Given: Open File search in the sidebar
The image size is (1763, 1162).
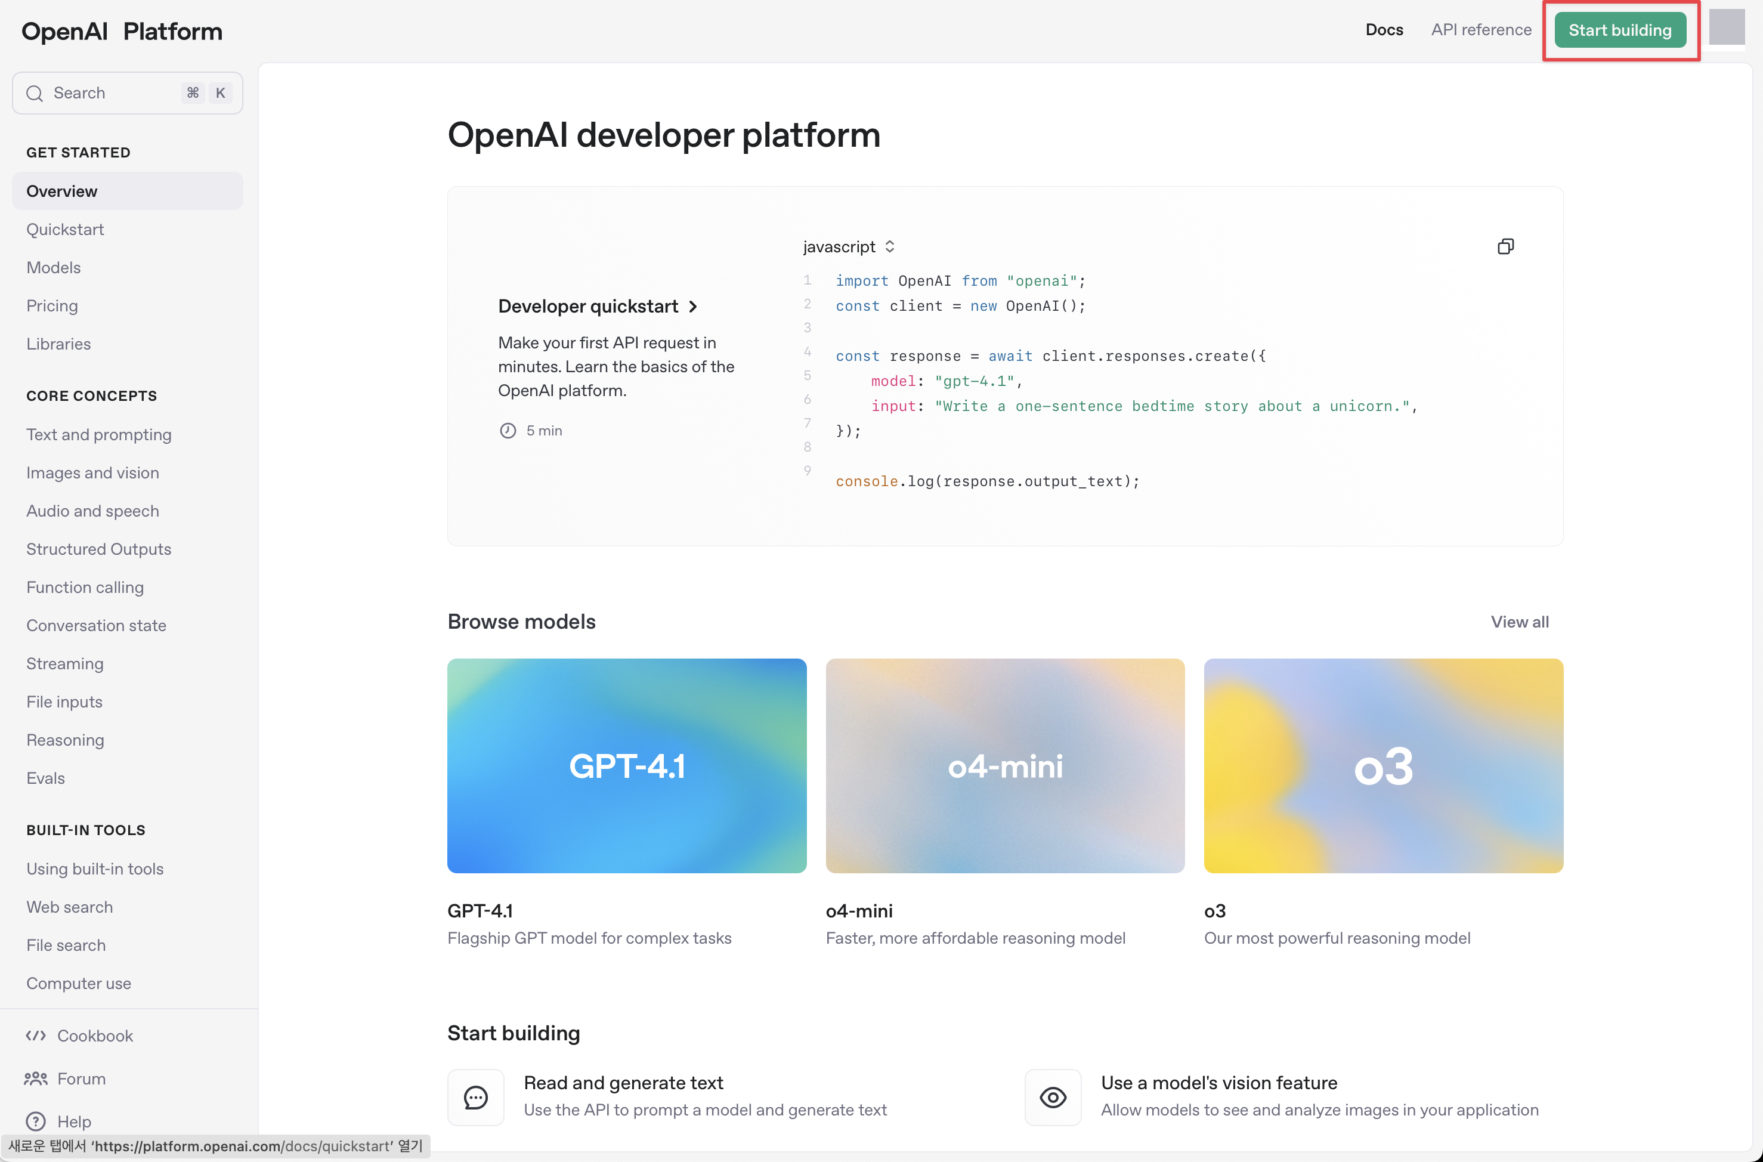Looking at the screenshot, I should click(x=66, y=945).
